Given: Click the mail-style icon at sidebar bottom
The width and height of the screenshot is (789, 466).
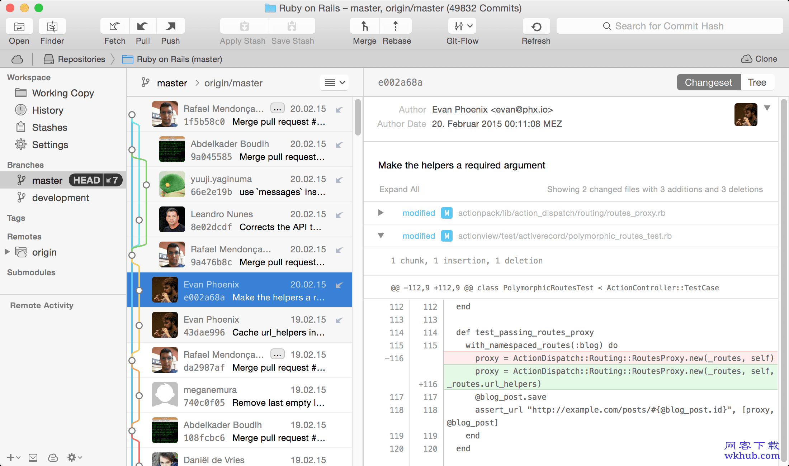Looking at the screenshot, I should pos(33,457).
